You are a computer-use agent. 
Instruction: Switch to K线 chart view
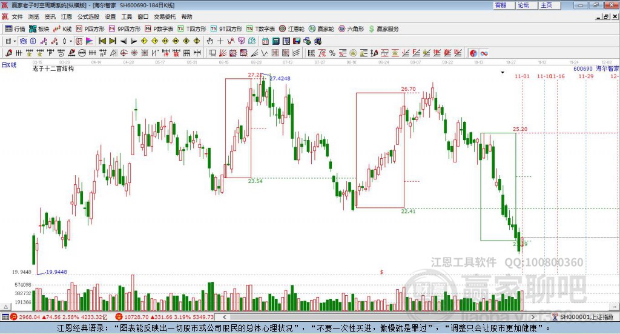click(62, 29)
